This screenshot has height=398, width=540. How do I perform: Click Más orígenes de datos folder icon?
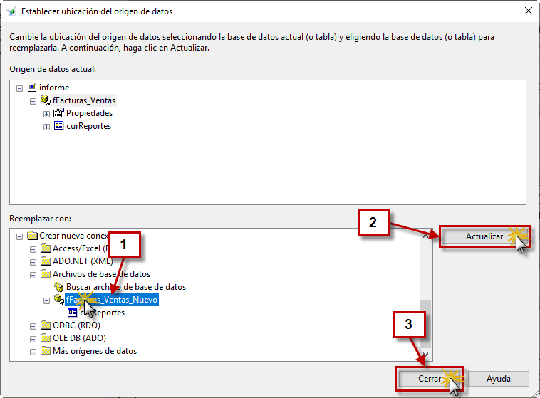pos(46,351)
